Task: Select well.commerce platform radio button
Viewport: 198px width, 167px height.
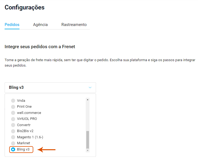Action: [x=13, y=113]
